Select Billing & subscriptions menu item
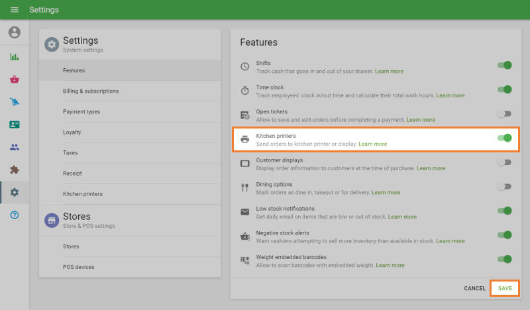The width and height of the screenshot is (530, 310). pos(91,91)
